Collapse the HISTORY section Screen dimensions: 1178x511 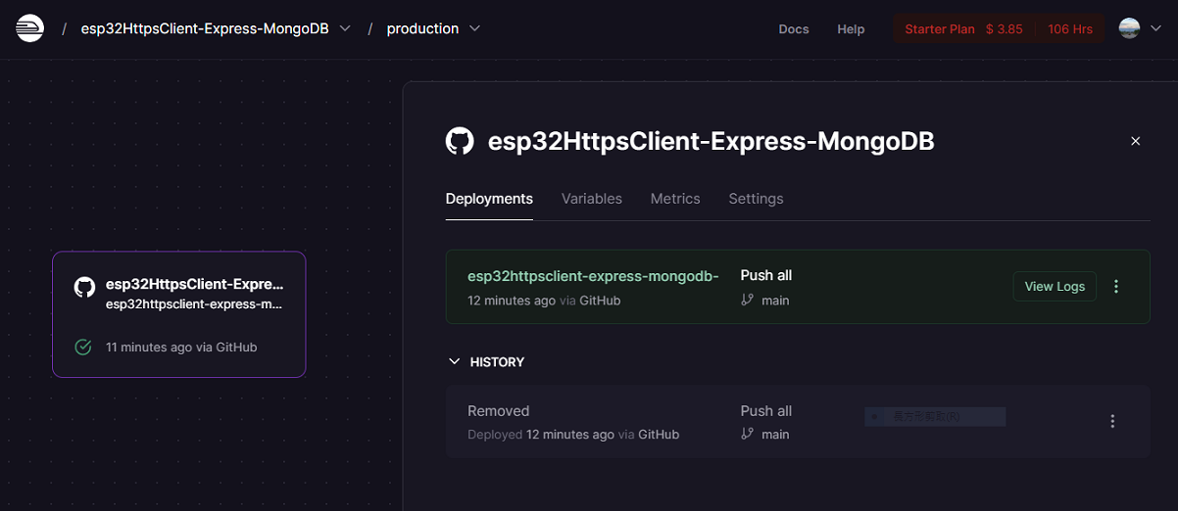point(486,362)
